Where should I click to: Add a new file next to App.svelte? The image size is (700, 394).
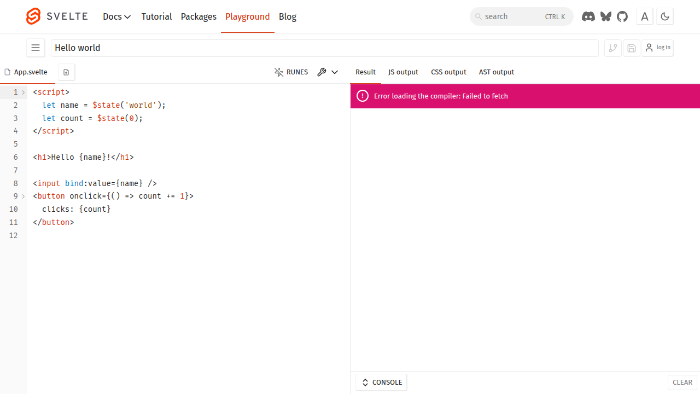[66, 72]
